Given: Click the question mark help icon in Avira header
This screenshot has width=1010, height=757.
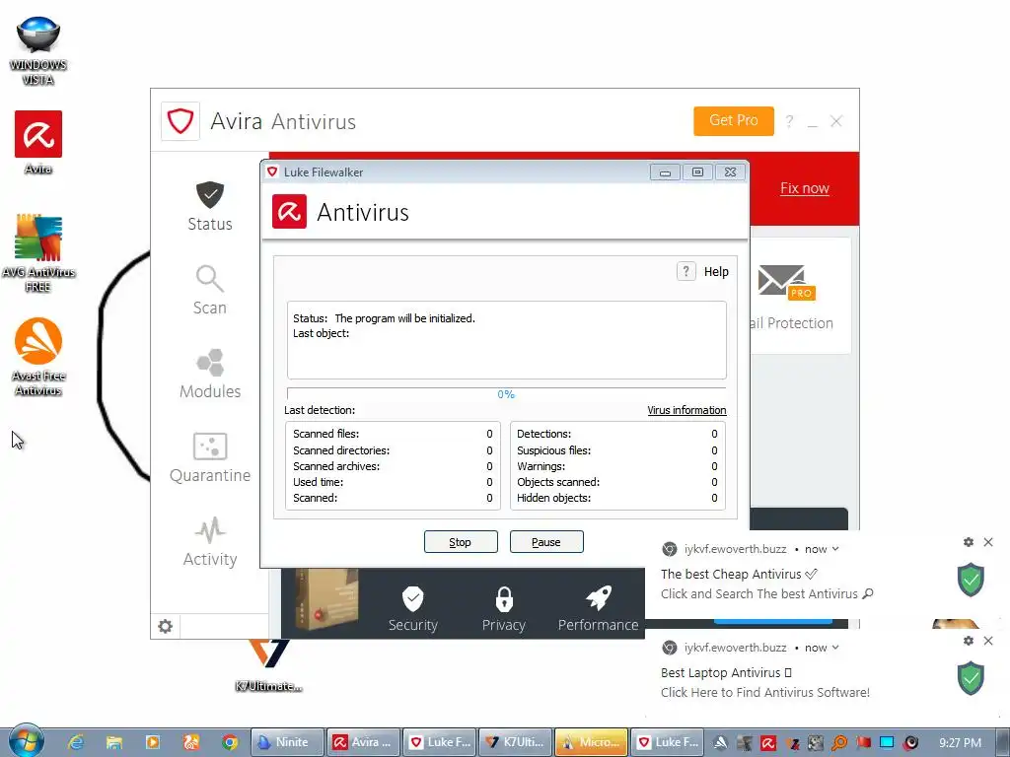Looking at the screenshot, I should pos(789,121).
